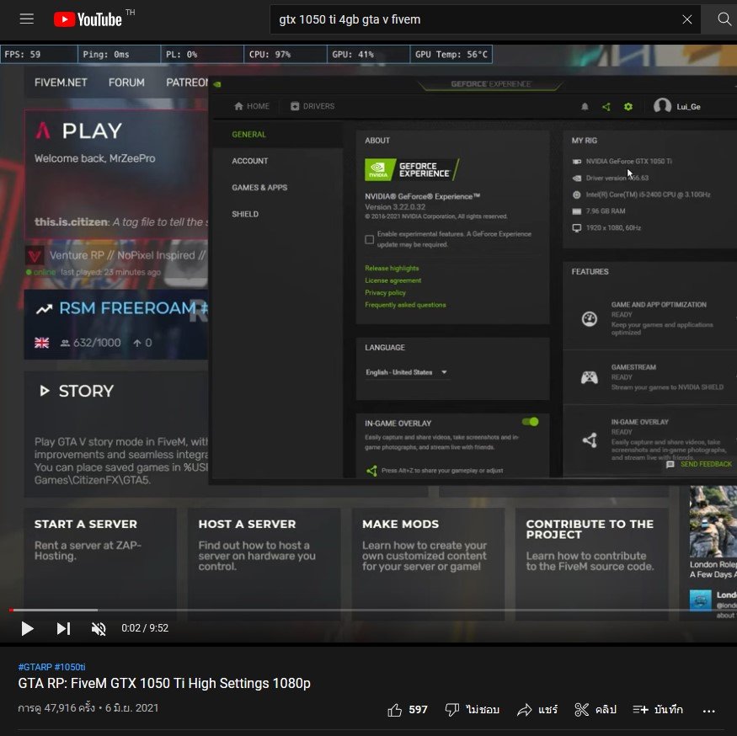Click the YouTube logo to go home
Viewport: 737px width, 736px height.
pos(88,19)
